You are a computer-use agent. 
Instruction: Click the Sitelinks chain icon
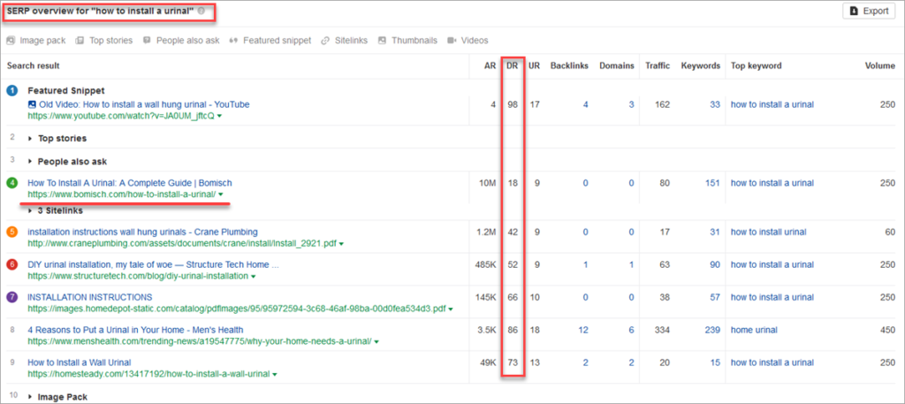(326, 41)
